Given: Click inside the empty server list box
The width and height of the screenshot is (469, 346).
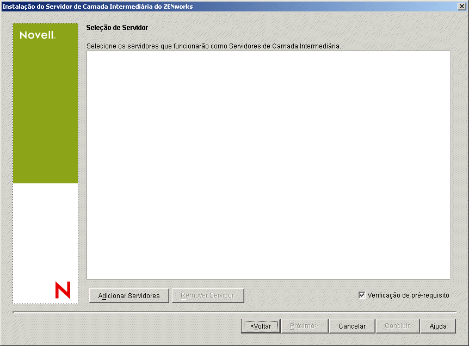Looking at the screenshot, I should coord(268,165).
